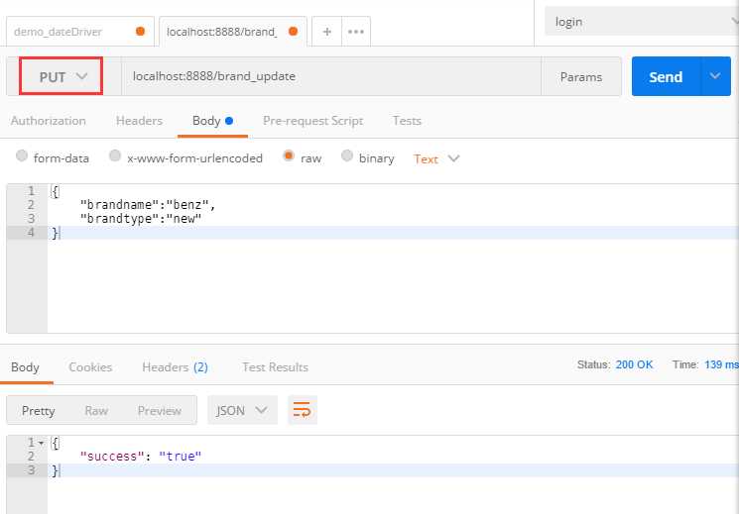Click unsaved dot on demo_dateDriver tab
The height and width of the screenshot is (514, 739).
coord(140,31)
